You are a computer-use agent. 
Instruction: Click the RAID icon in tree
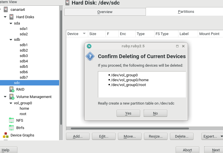click(11, 89)
